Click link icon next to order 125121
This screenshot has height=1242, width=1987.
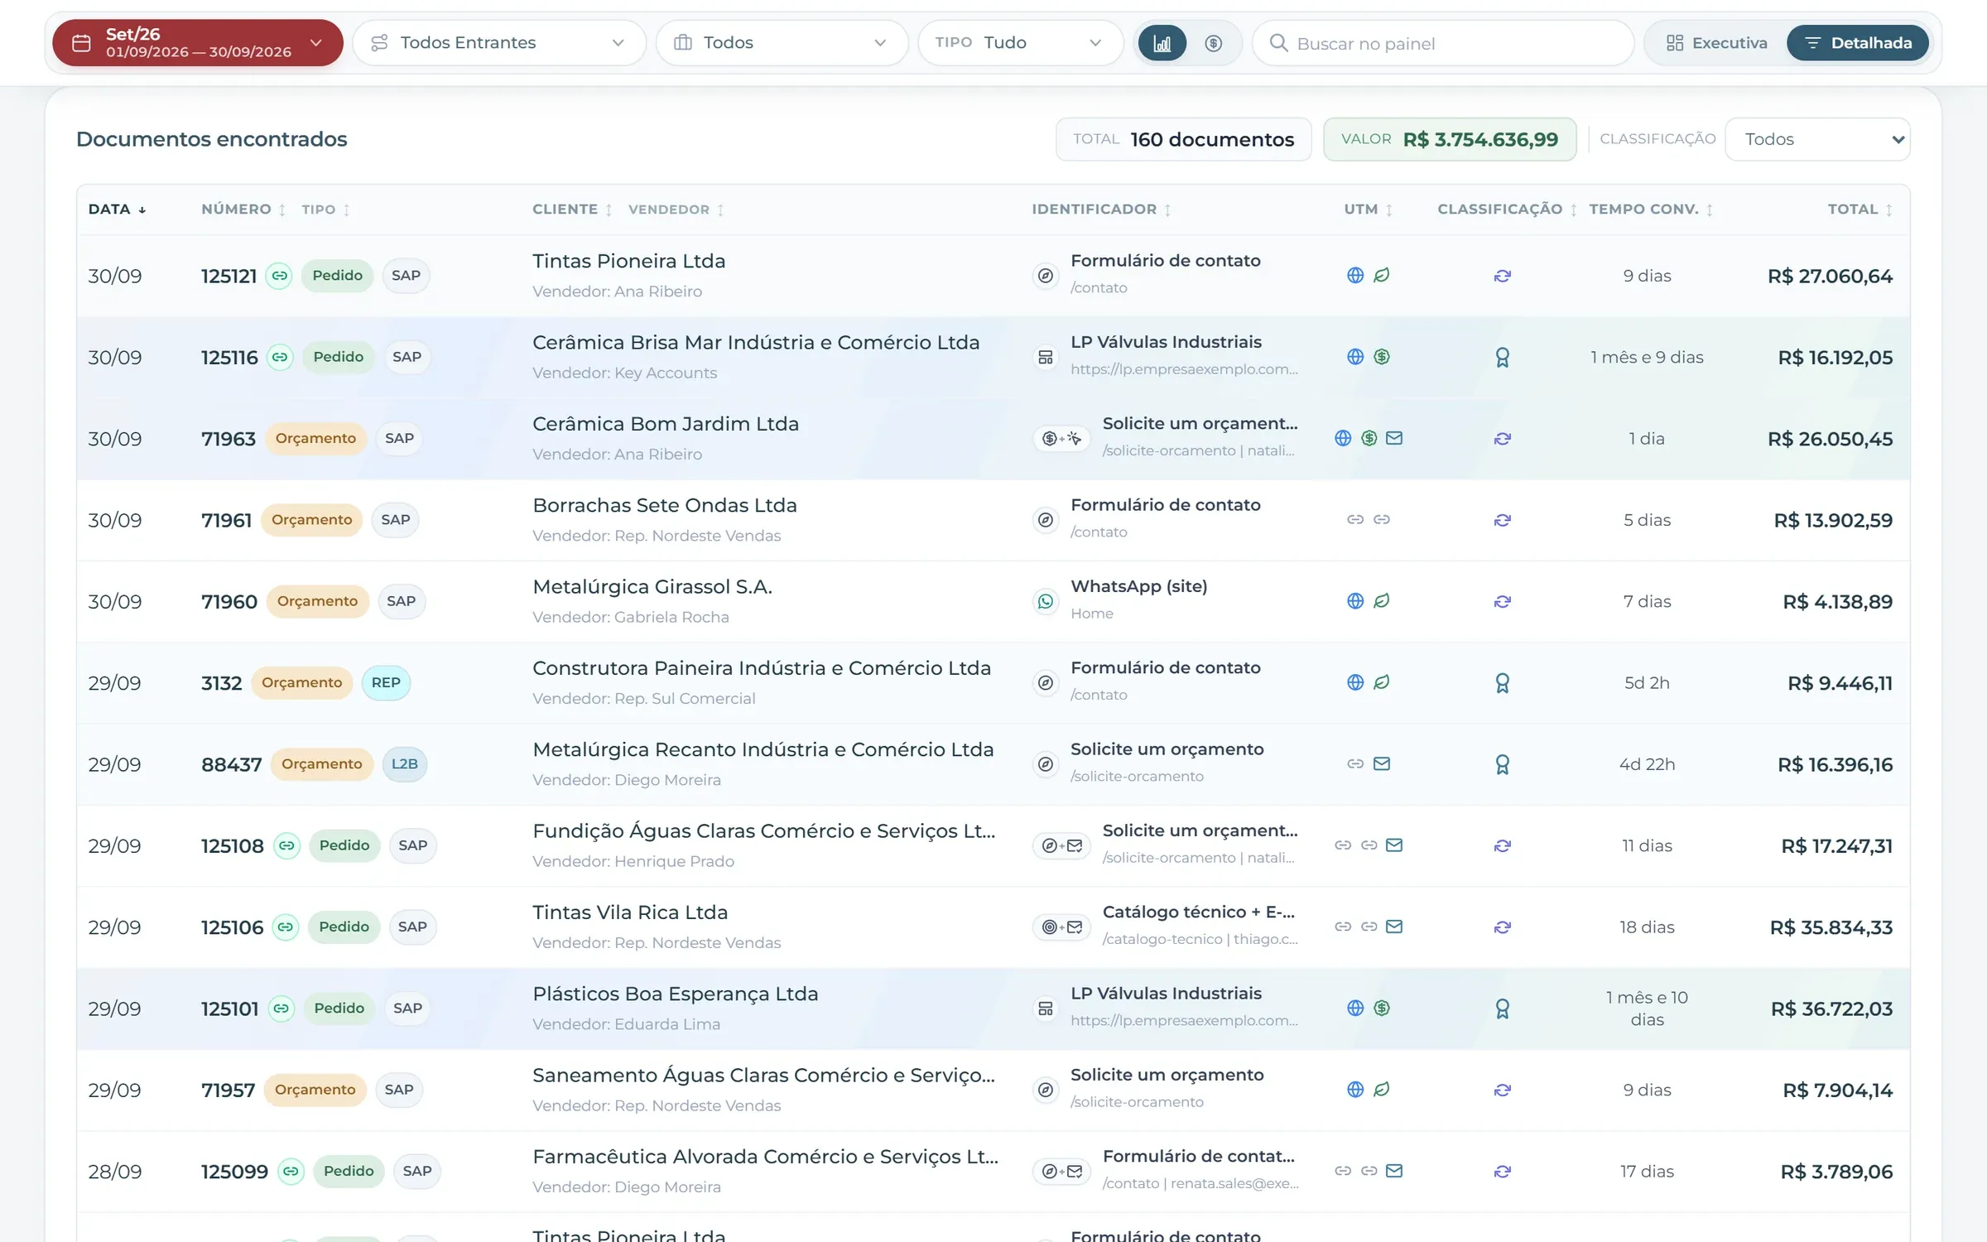280,276
